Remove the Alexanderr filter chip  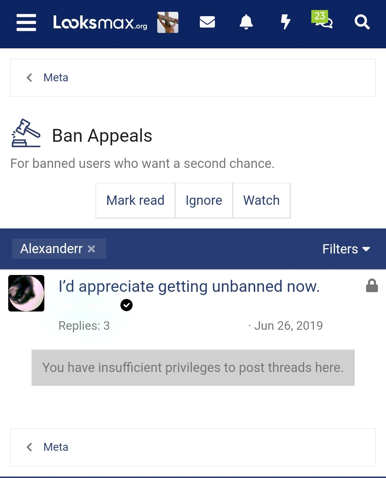pyautogui.click(x=91, y=249)
